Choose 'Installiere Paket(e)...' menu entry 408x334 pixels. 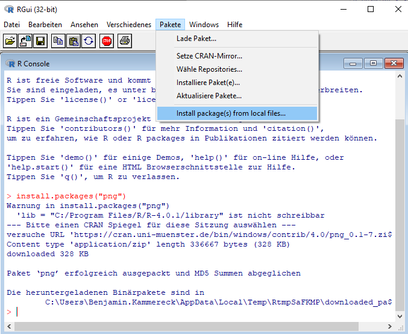tap(208, 83)
